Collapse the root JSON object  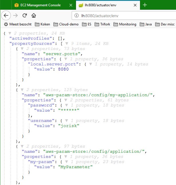point(10,33)
